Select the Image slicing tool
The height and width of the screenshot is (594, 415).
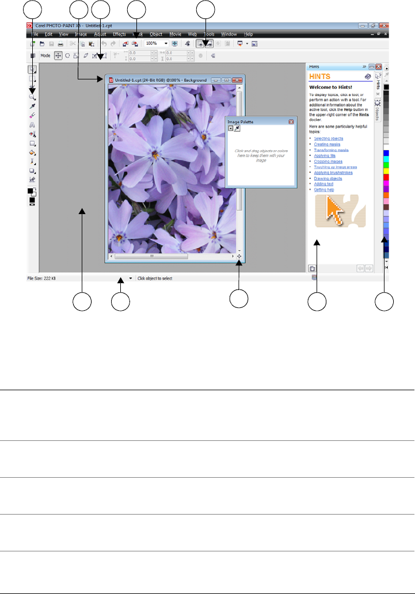click(x=32, y=180)
